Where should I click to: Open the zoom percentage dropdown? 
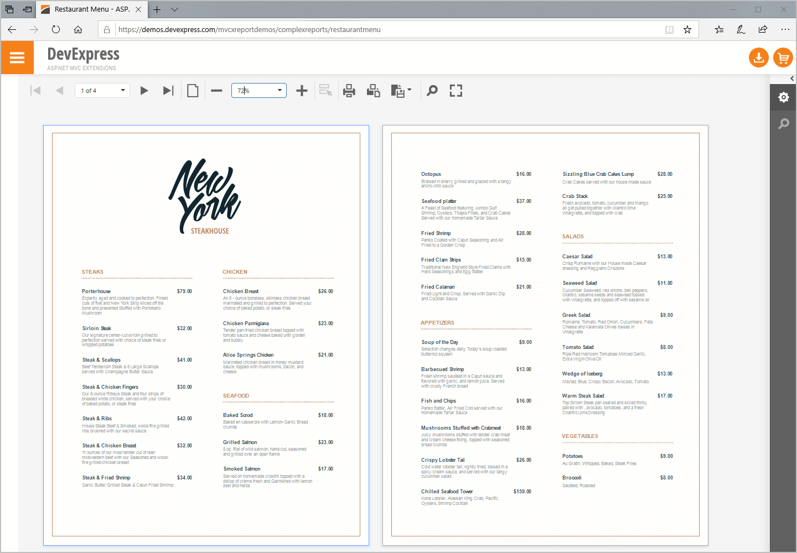click(280, 90)
